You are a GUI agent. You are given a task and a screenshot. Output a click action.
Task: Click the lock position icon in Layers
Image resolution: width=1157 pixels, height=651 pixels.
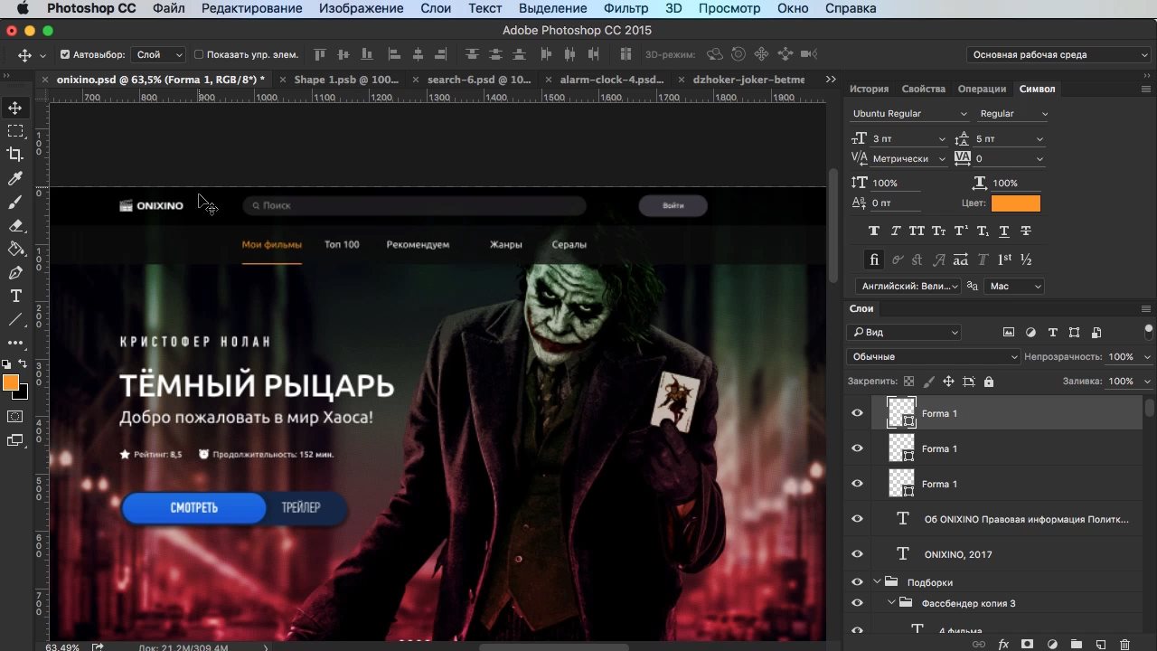click(948, 382)
